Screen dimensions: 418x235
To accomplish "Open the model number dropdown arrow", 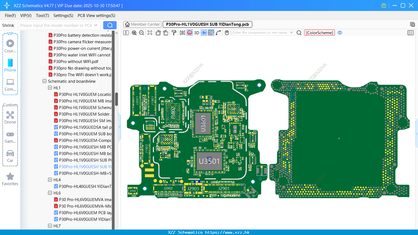I will tap(96, 25).
